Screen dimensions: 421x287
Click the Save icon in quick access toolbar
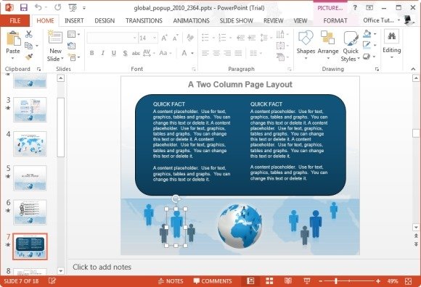24,7
